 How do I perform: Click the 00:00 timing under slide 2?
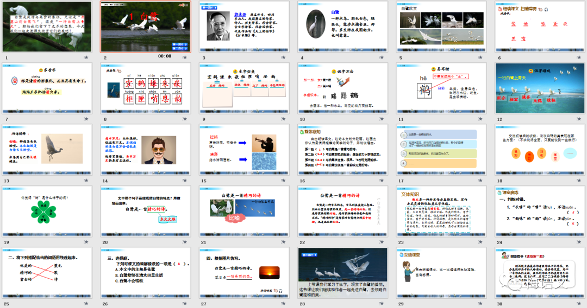[x=165, y=56]
